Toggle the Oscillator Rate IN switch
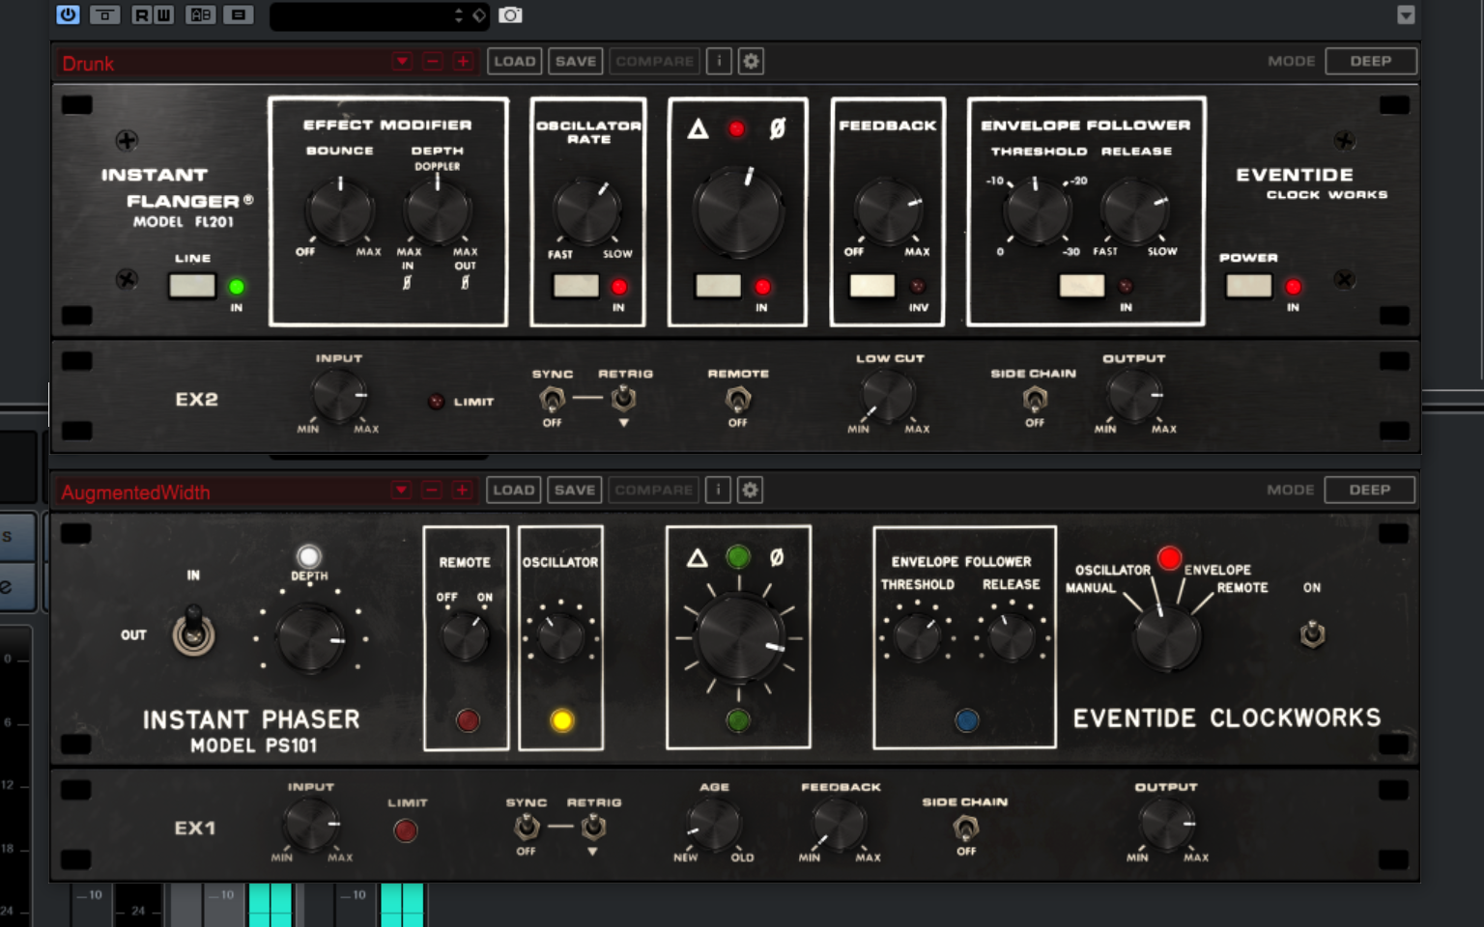This screenshot has height=927, width=1484. point(576,286)
